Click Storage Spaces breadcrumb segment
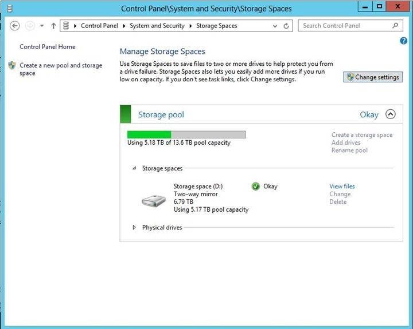413x329 pixels. (216, 26)
